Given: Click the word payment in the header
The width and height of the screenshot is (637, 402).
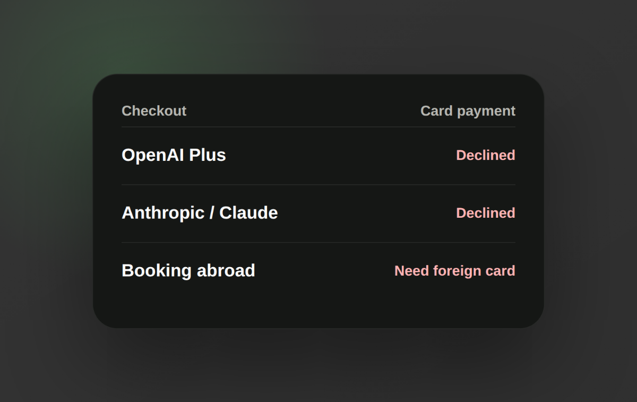Looking at the screenshot, I should coord(486,111).
